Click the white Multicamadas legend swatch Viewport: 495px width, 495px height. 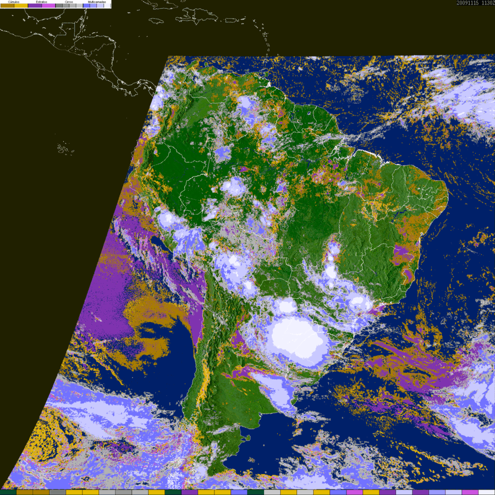[107, 5]
